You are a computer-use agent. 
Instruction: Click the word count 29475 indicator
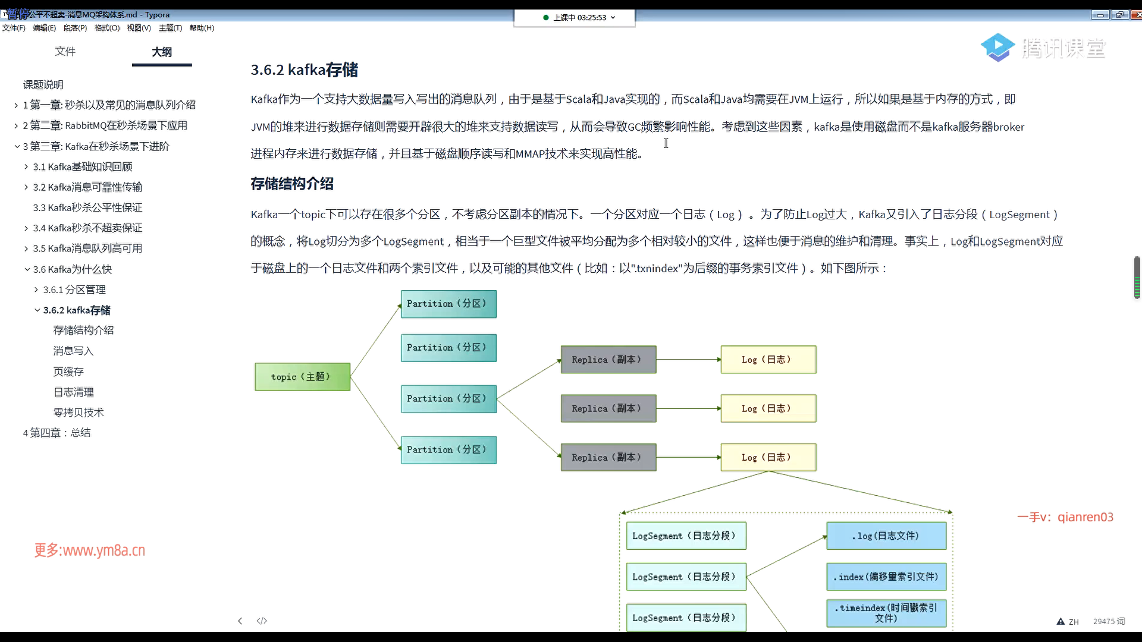click(1109, 621)
